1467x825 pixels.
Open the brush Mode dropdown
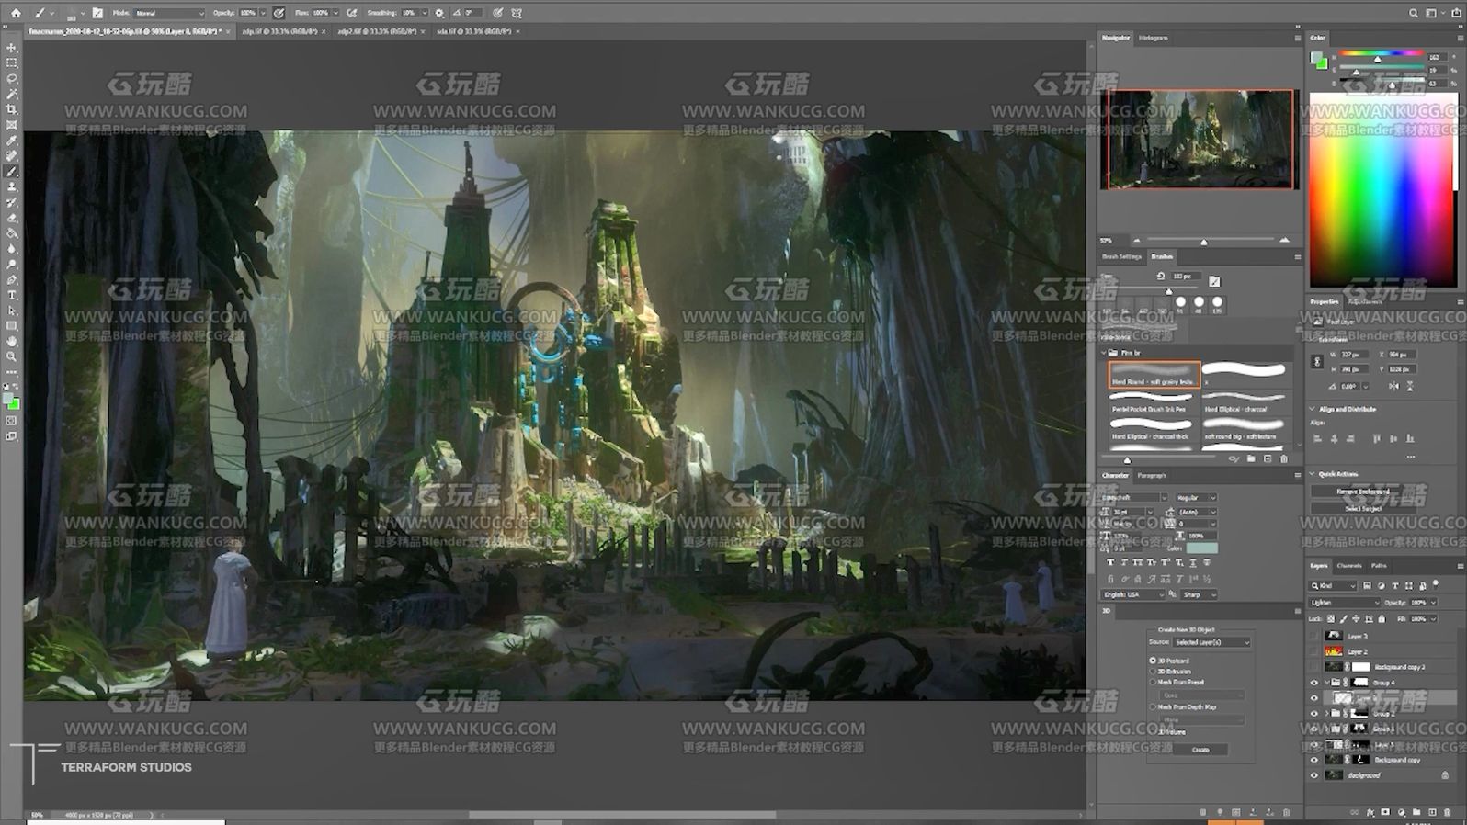pos(169,13)
